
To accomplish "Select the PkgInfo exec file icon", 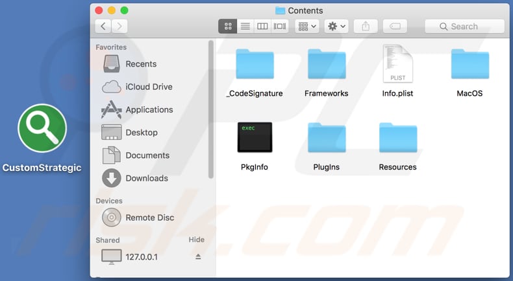I will pos(255,137).
